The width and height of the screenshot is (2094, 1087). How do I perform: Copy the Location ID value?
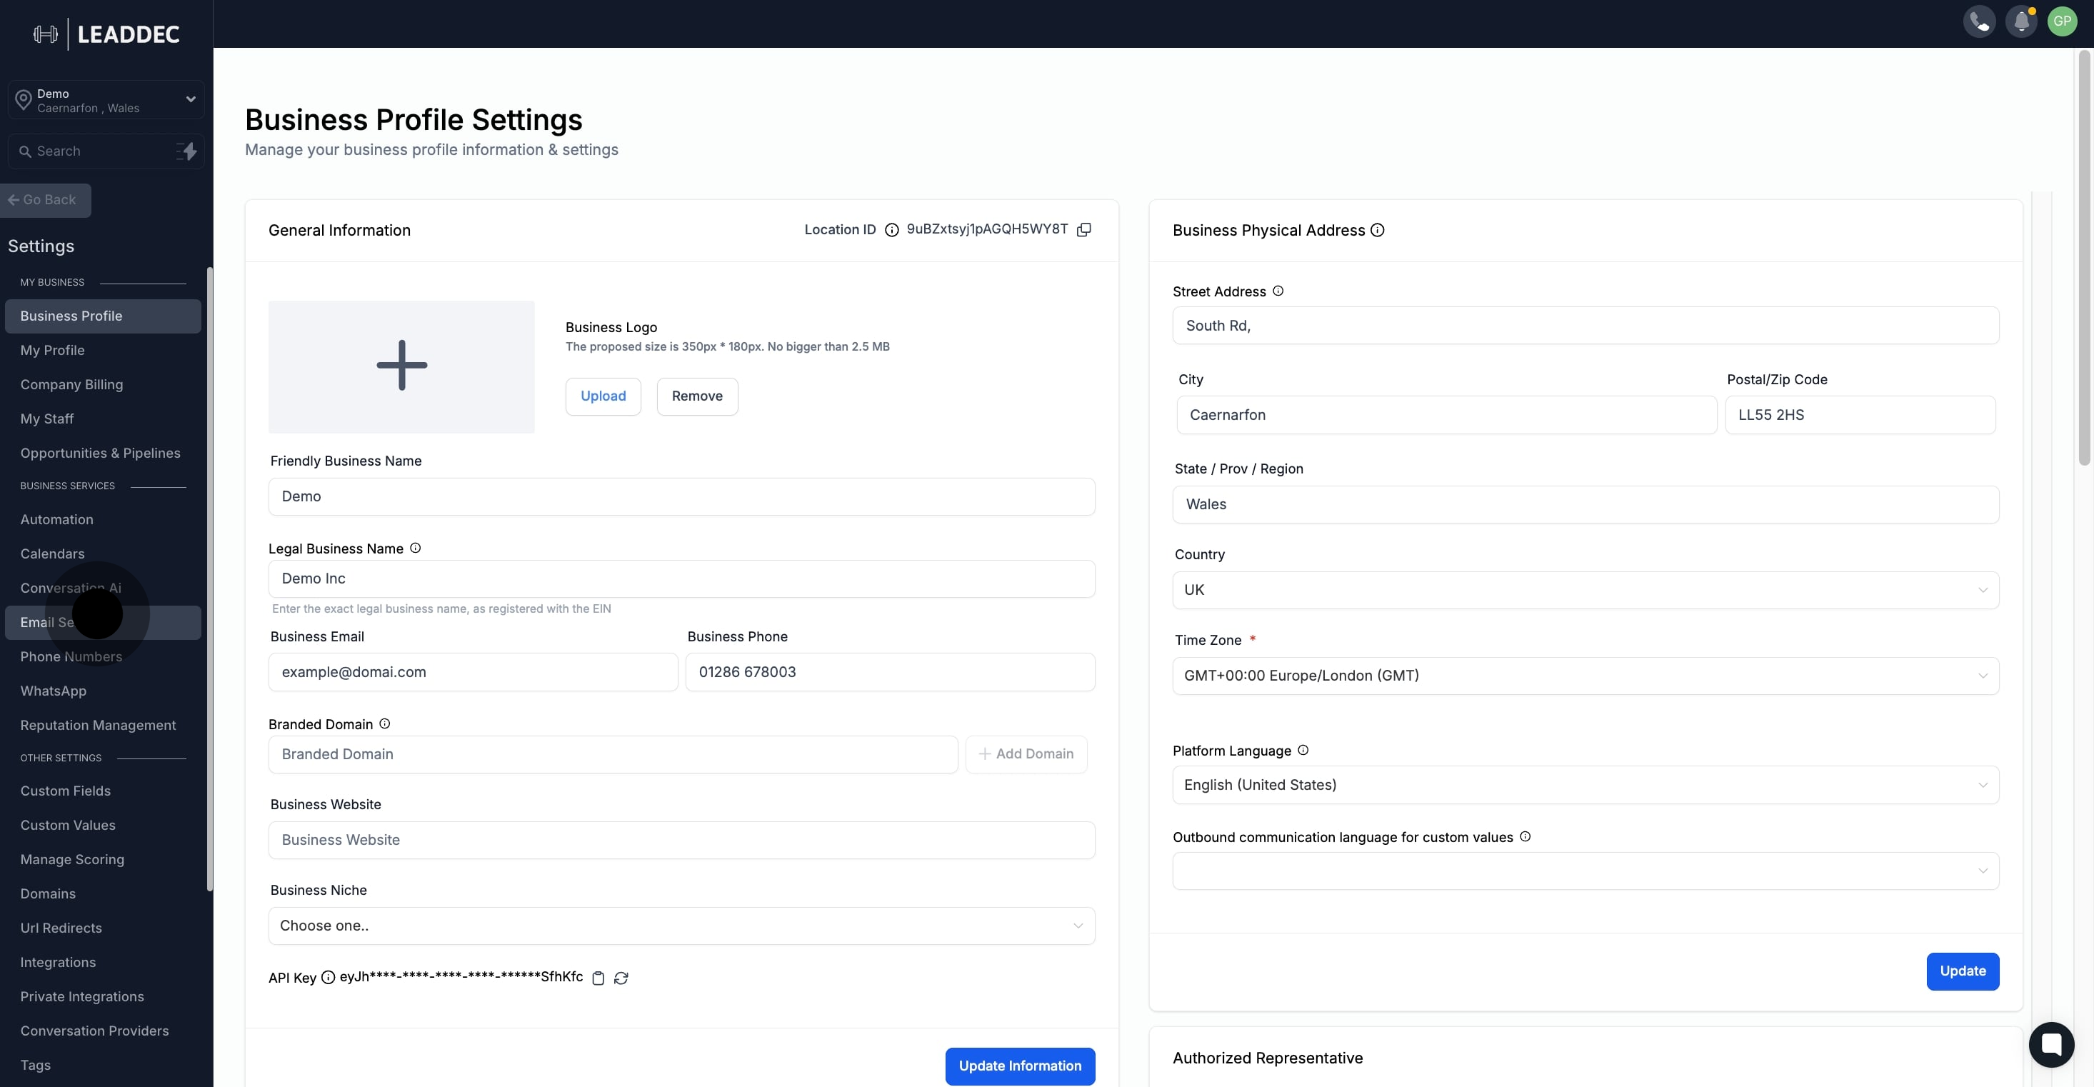1083,230
